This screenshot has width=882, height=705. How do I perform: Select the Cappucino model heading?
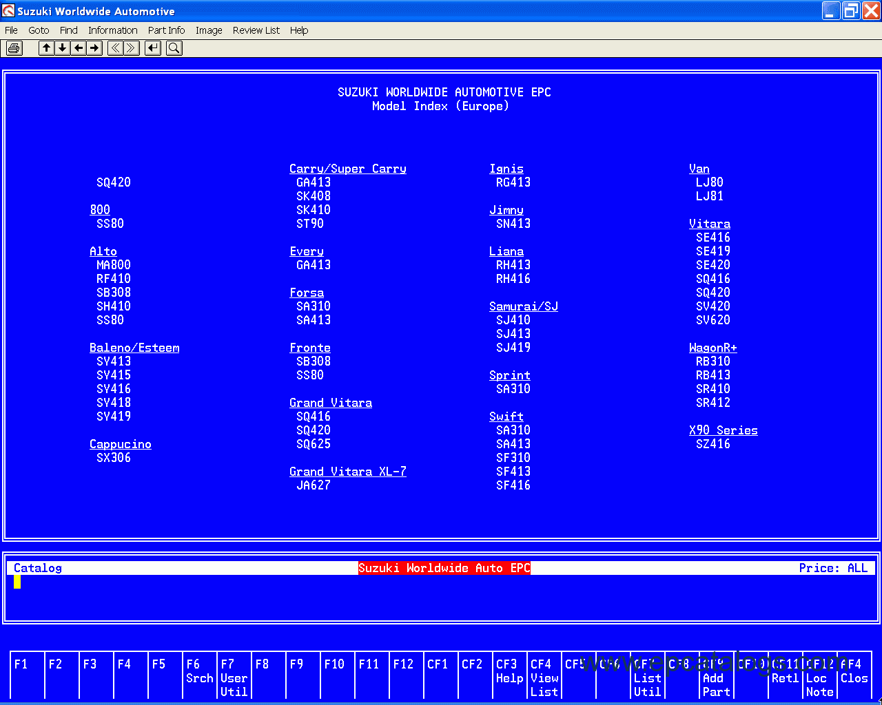coord(121,444)
